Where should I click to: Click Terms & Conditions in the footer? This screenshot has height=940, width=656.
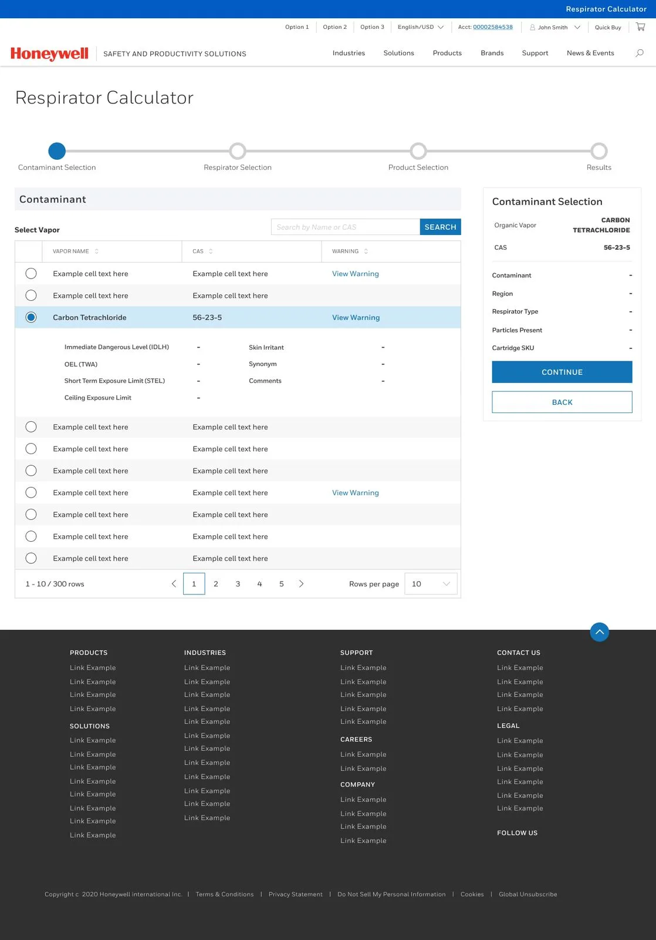(x=225, y=894)
